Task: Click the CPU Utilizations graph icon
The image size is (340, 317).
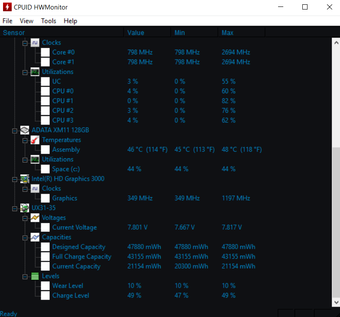Action: [35, 72]
